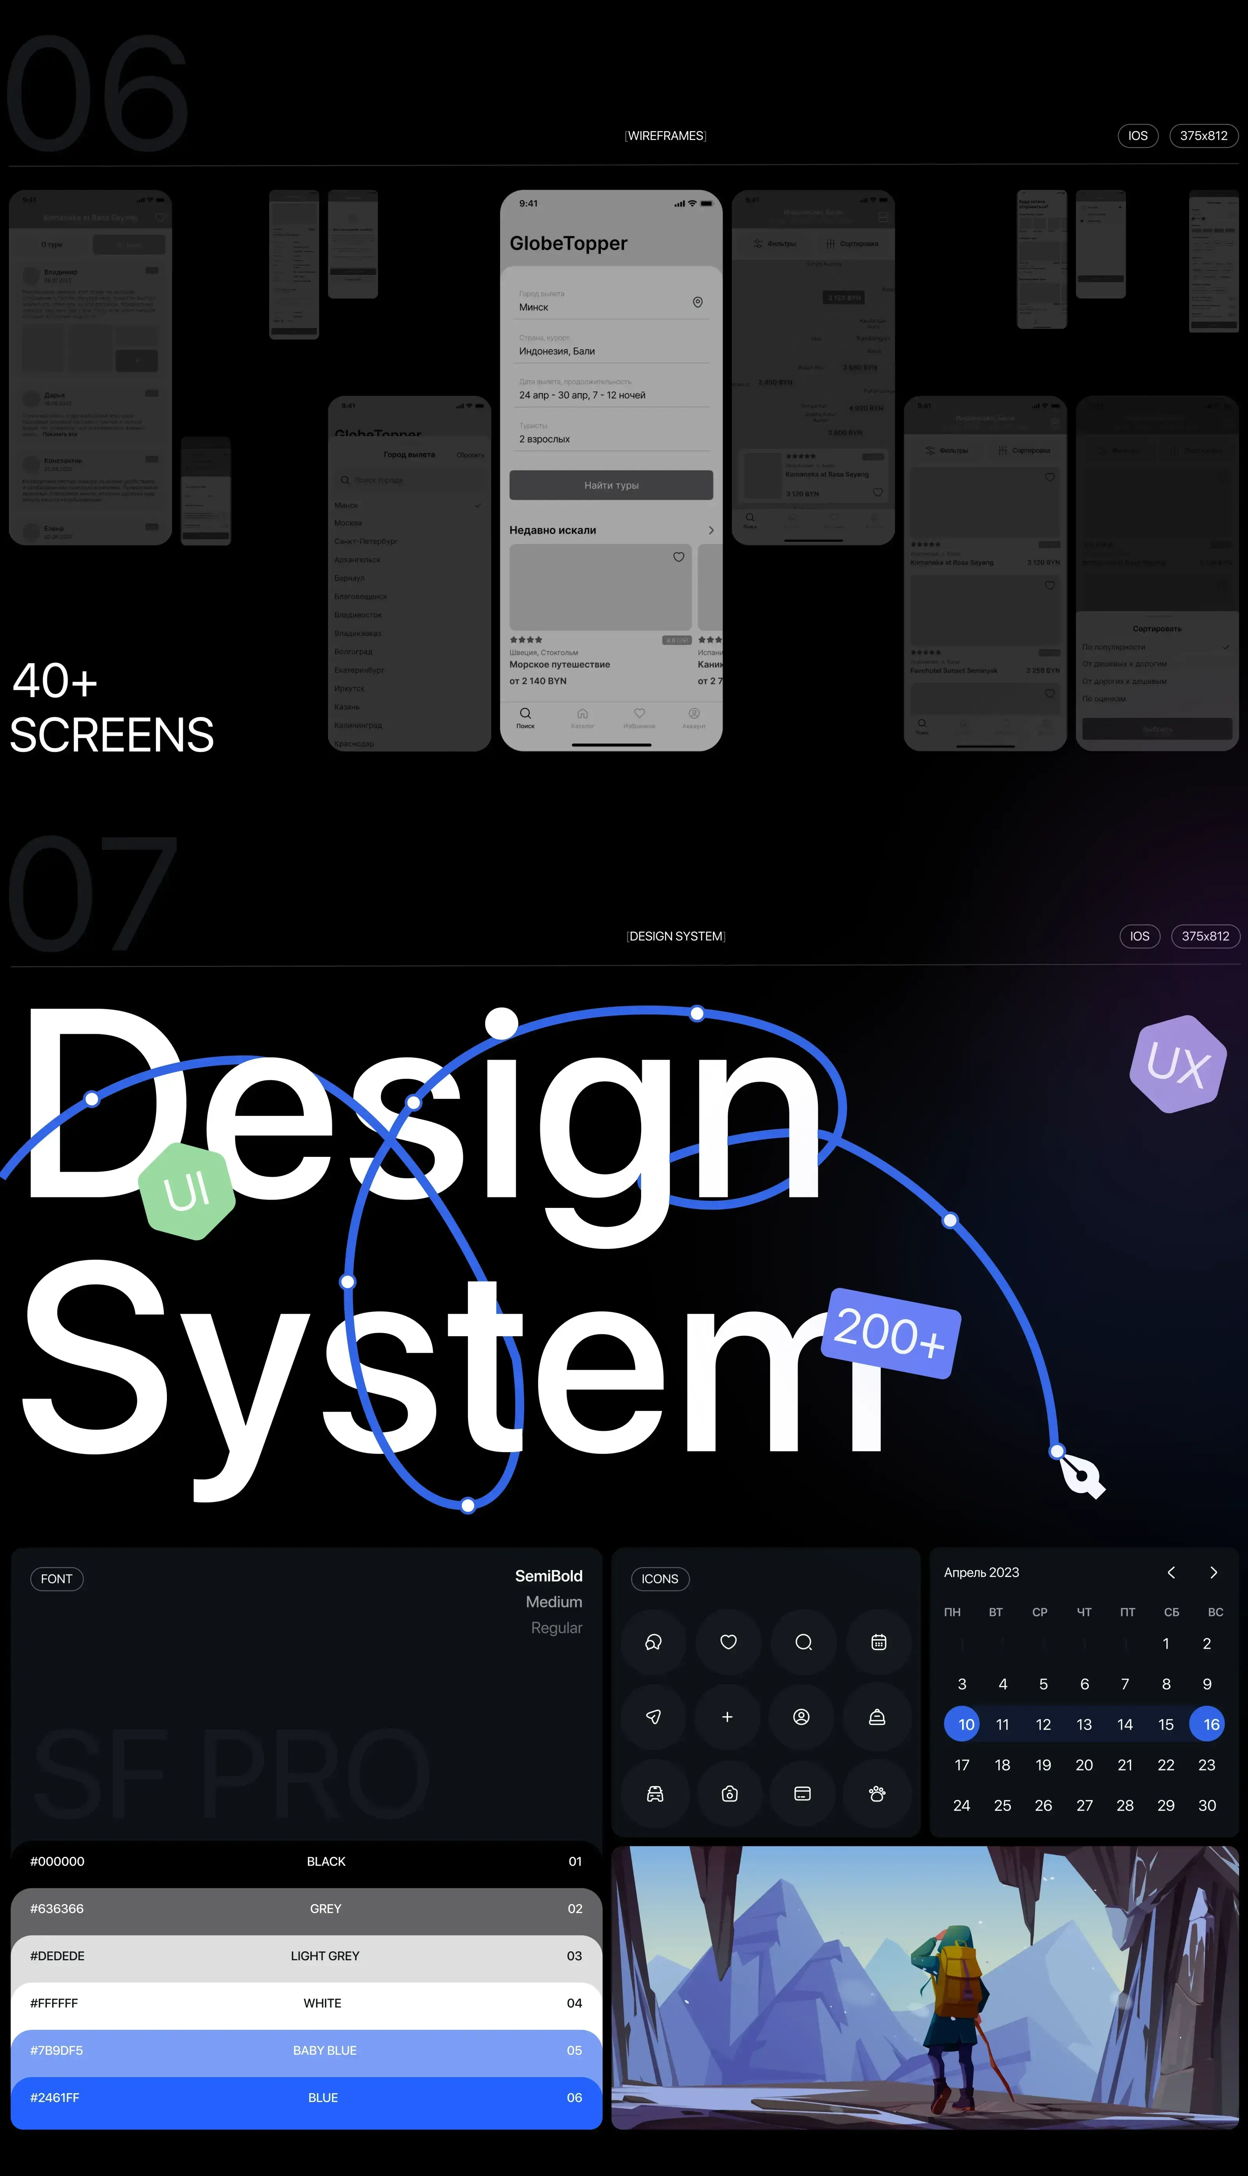Select day 1 in the calendar
This screenshot has height=2176, width=1248.
click(x=1166, y=1644)
